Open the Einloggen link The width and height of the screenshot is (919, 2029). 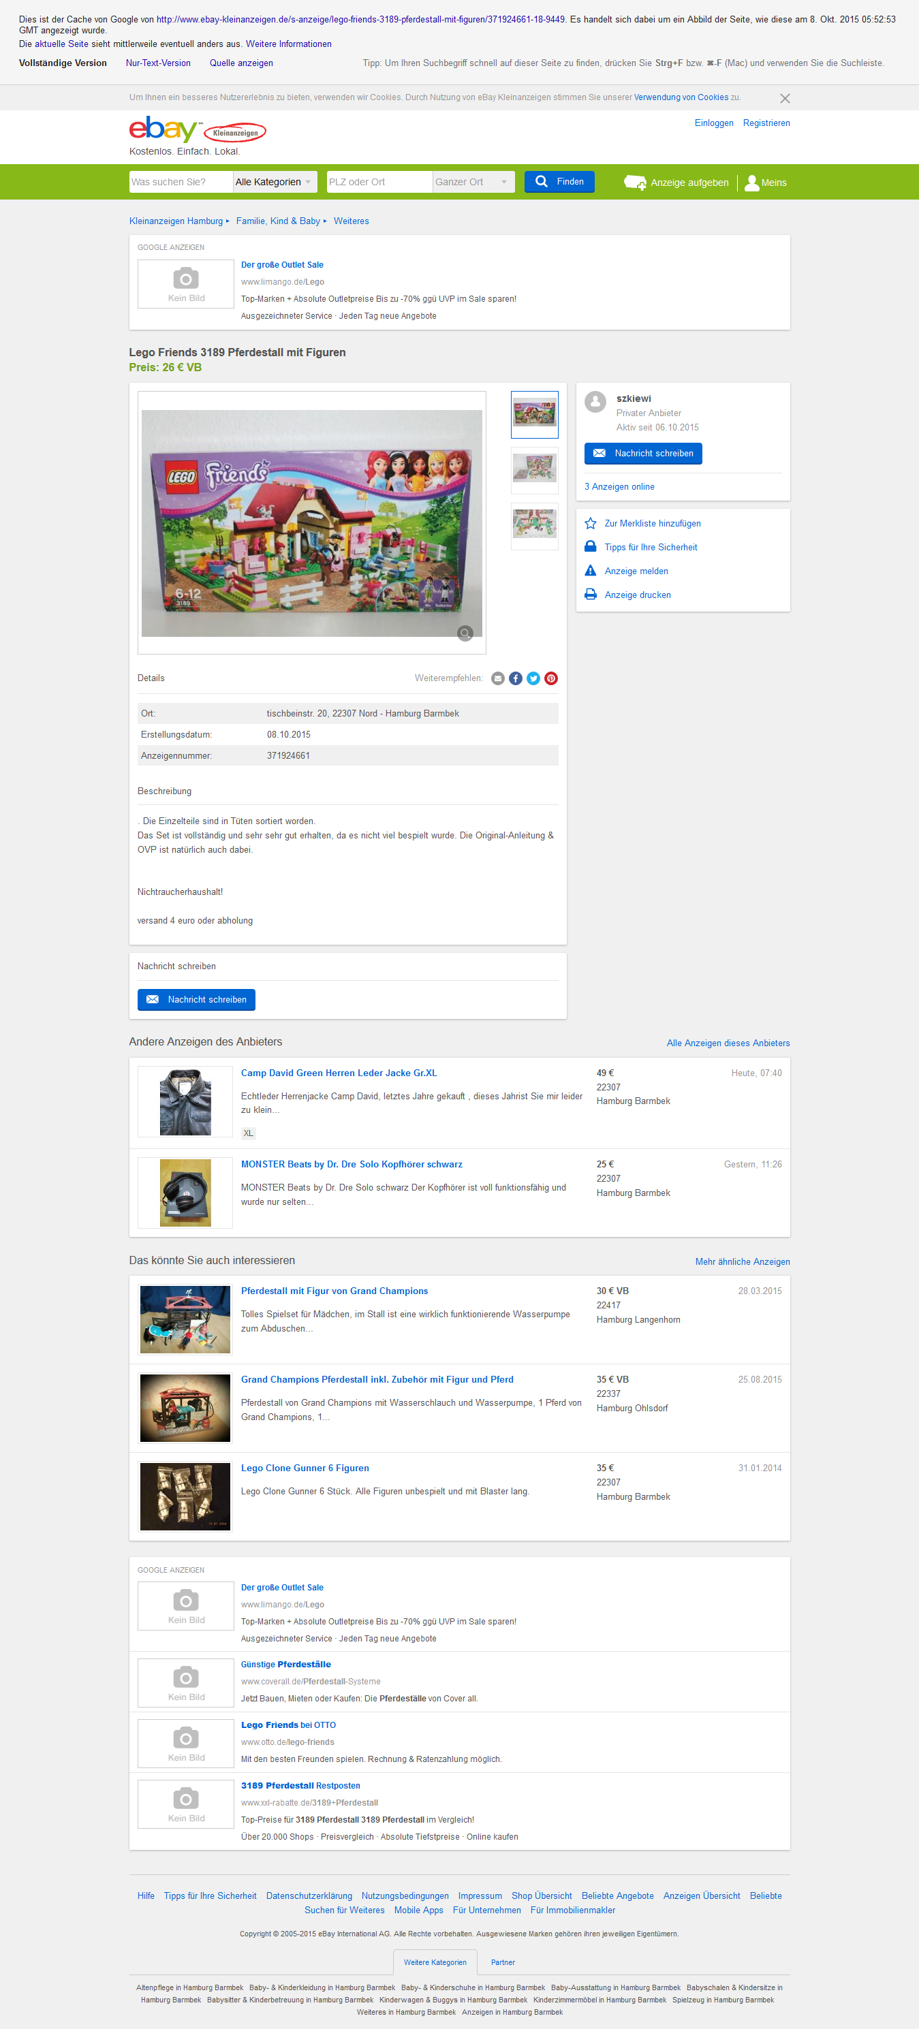(714, 123)
